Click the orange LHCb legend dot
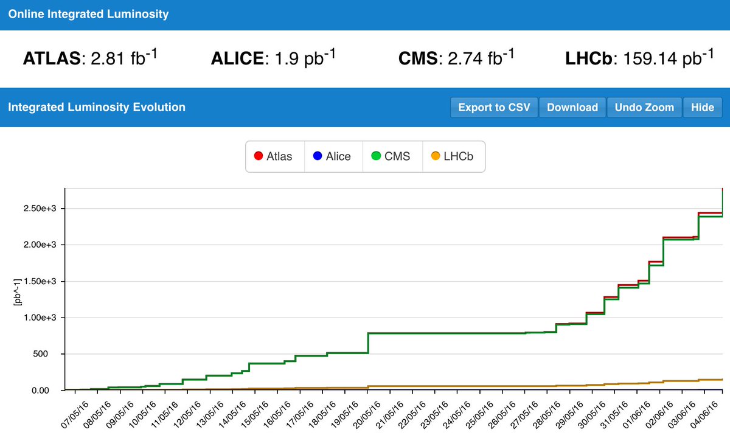Image resolution: width=730 pixels, height=435 pixels. click(436, 156)
